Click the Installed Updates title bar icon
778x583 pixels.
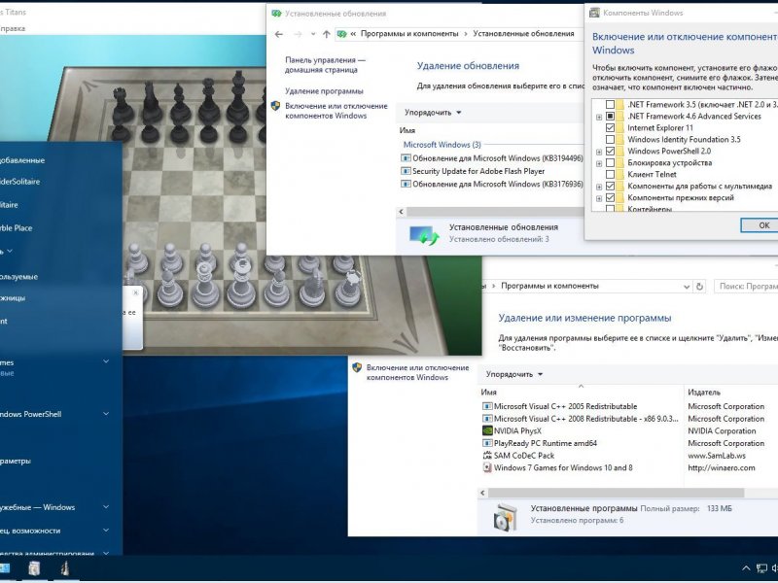click(x=276, y=14)
